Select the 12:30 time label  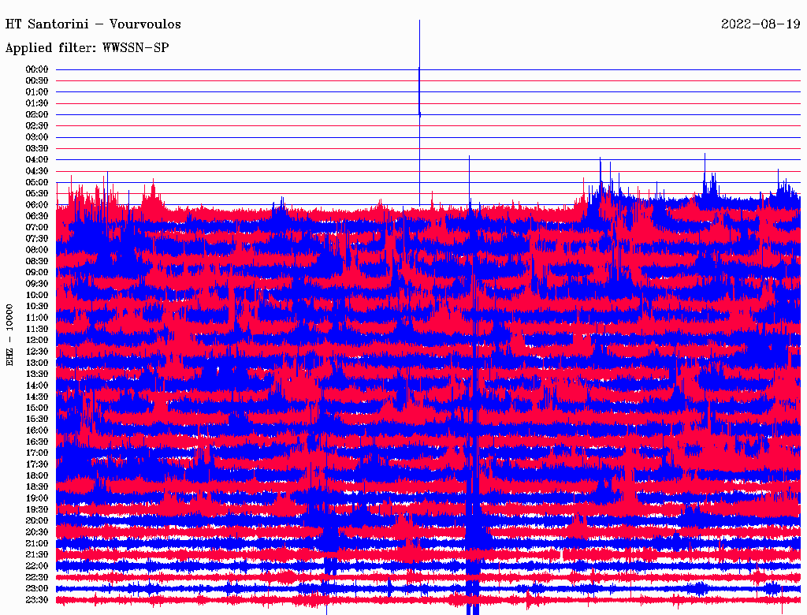pos(37,352)
